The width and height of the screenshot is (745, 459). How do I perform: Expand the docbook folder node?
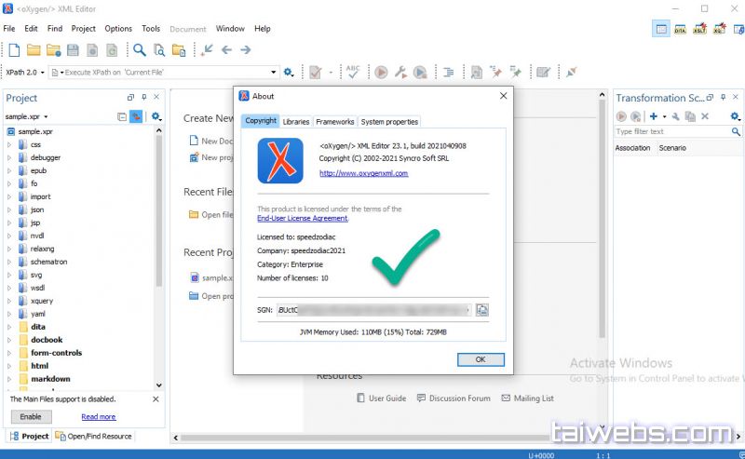(x=10, y=340)
